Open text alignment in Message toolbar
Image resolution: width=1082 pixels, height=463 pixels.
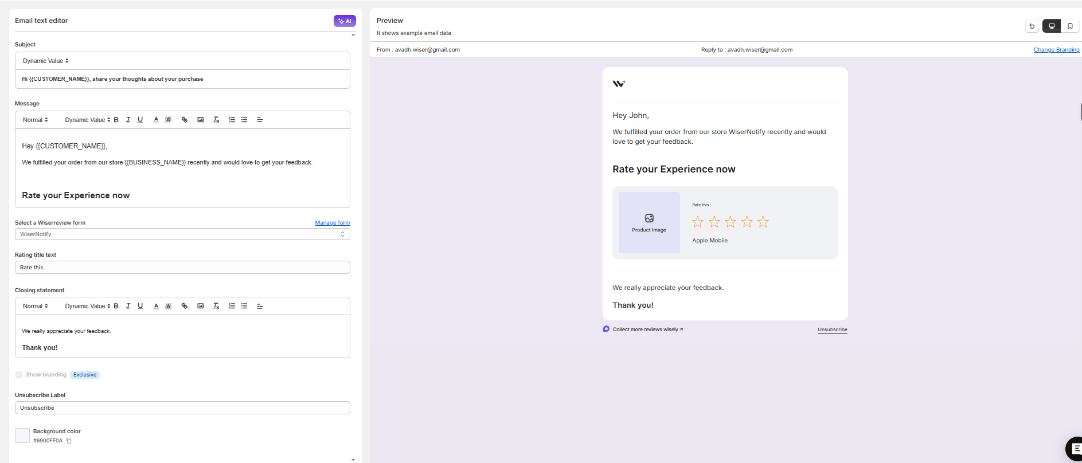tap(260, 120)
